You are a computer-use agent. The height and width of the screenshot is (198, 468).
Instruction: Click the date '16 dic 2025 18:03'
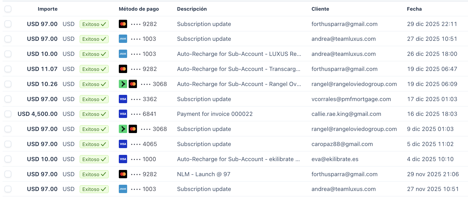point(432,114)
